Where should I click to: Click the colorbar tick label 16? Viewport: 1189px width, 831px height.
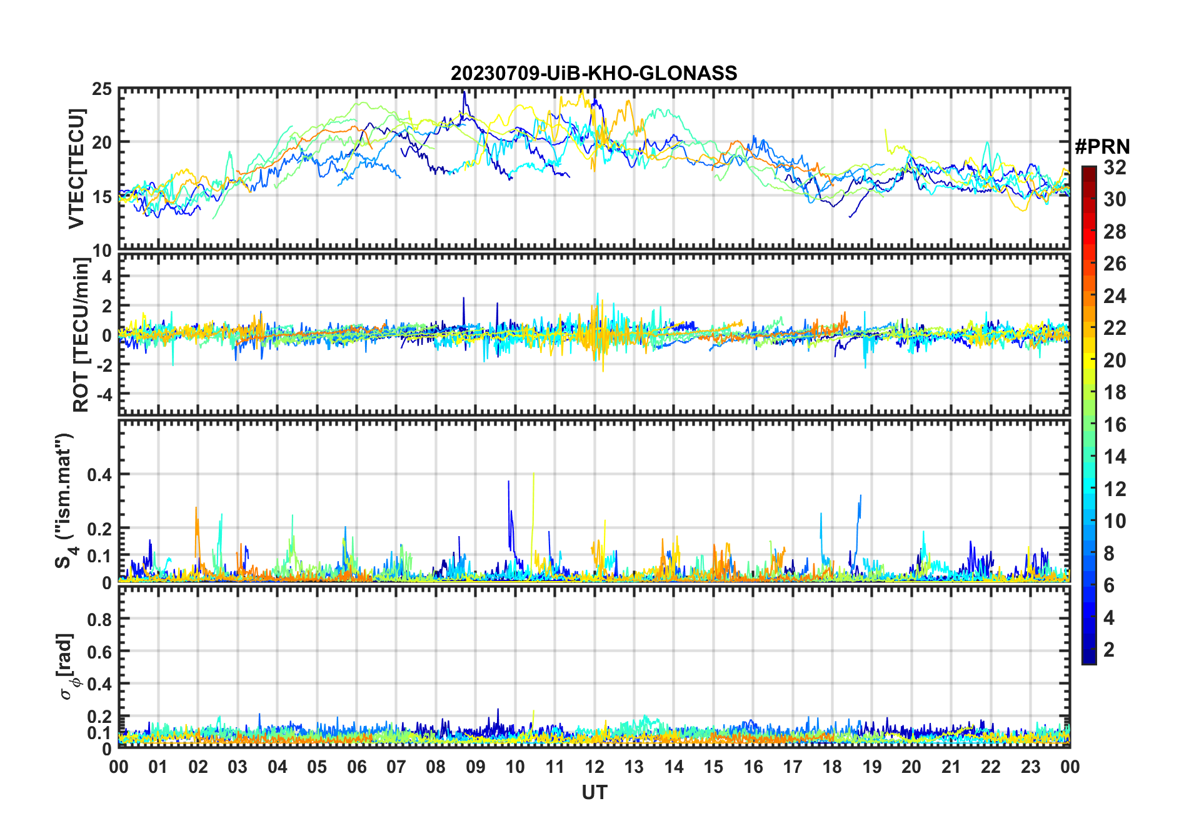[x=1115, y=425]
